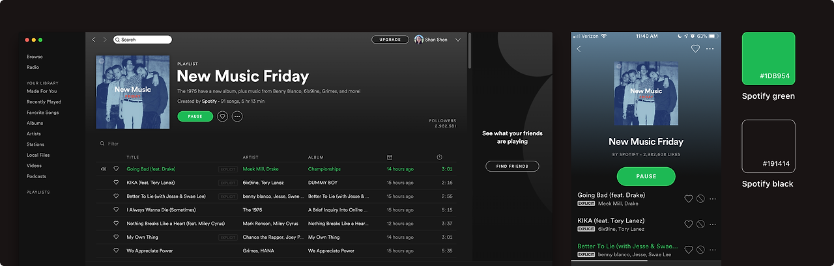Select Recently Played in the sidebar

coord(44,102)
